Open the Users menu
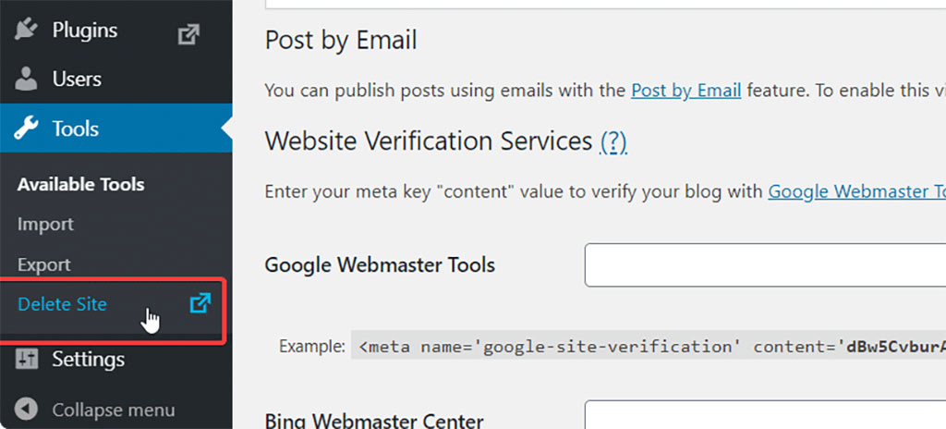This screenshot has width=946, height=429. click(x=77, y=80)
